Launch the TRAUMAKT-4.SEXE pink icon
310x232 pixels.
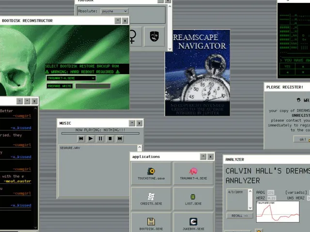pos(193,174)
